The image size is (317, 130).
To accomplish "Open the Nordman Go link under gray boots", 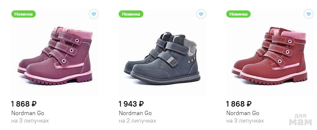I will 135,113.
